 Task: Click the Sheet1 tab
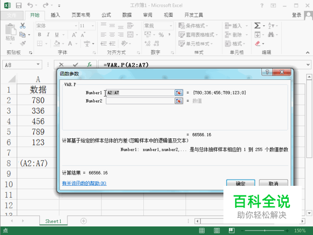[53, 221]
